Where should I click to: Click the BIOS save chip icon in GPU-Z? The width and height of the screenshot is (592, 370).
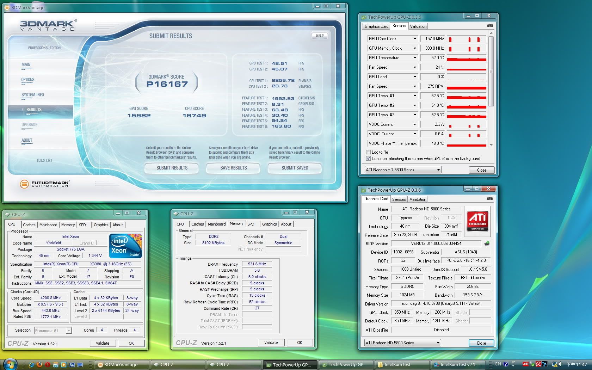487,243
